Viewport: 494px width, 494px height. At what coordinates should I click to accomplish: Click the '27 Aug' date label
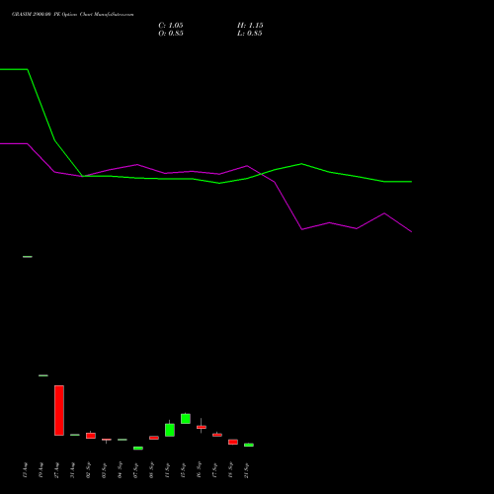57,470
